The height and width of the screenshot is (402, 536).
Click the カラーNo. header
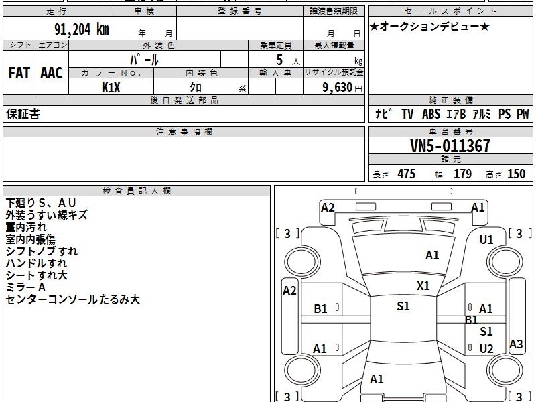(111, 73)
